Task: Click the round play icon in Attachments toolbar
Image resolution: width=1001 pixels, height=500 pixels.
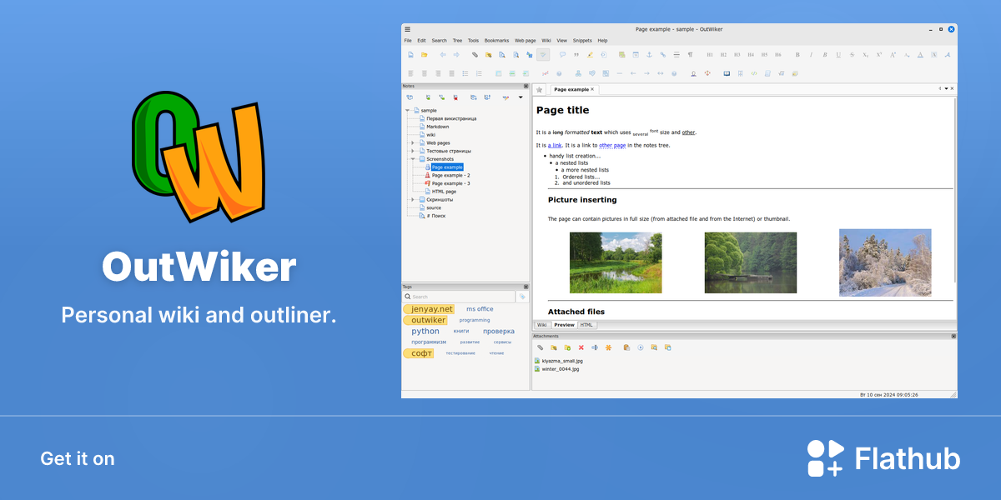Action: pos(641,347)
